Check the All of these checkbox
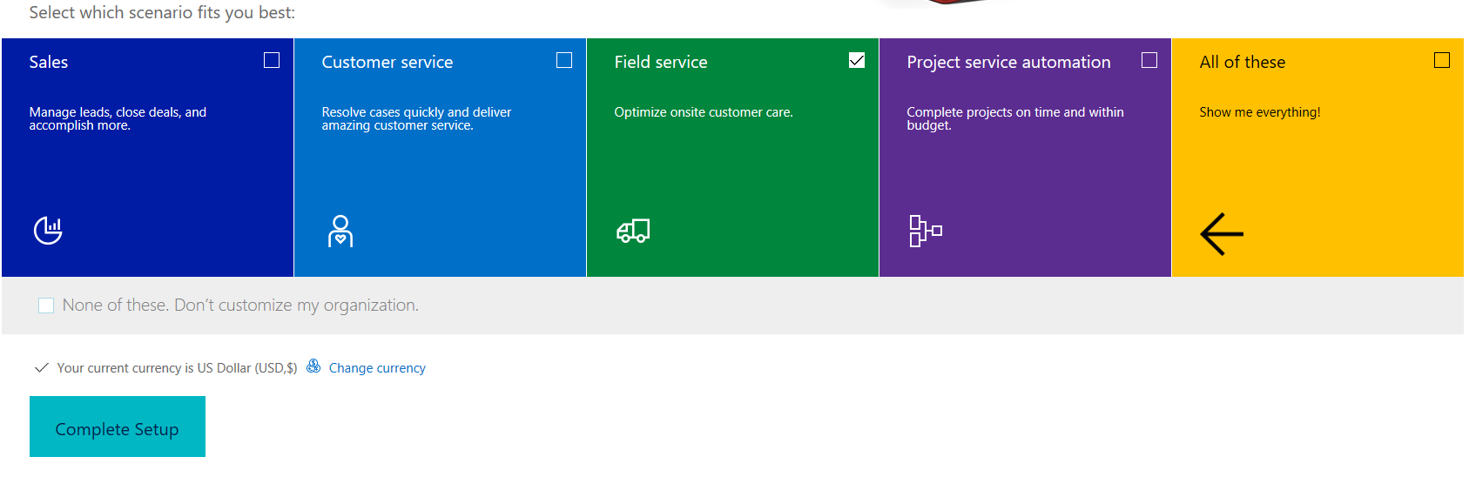The width and height of the screenshot is (1469, 477). 1442,60
